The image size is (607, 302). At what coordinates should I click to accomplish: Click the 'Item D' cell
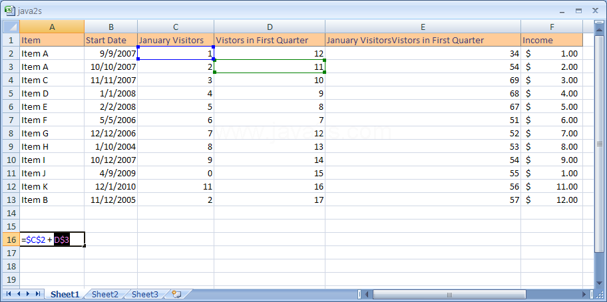[52, 93]
